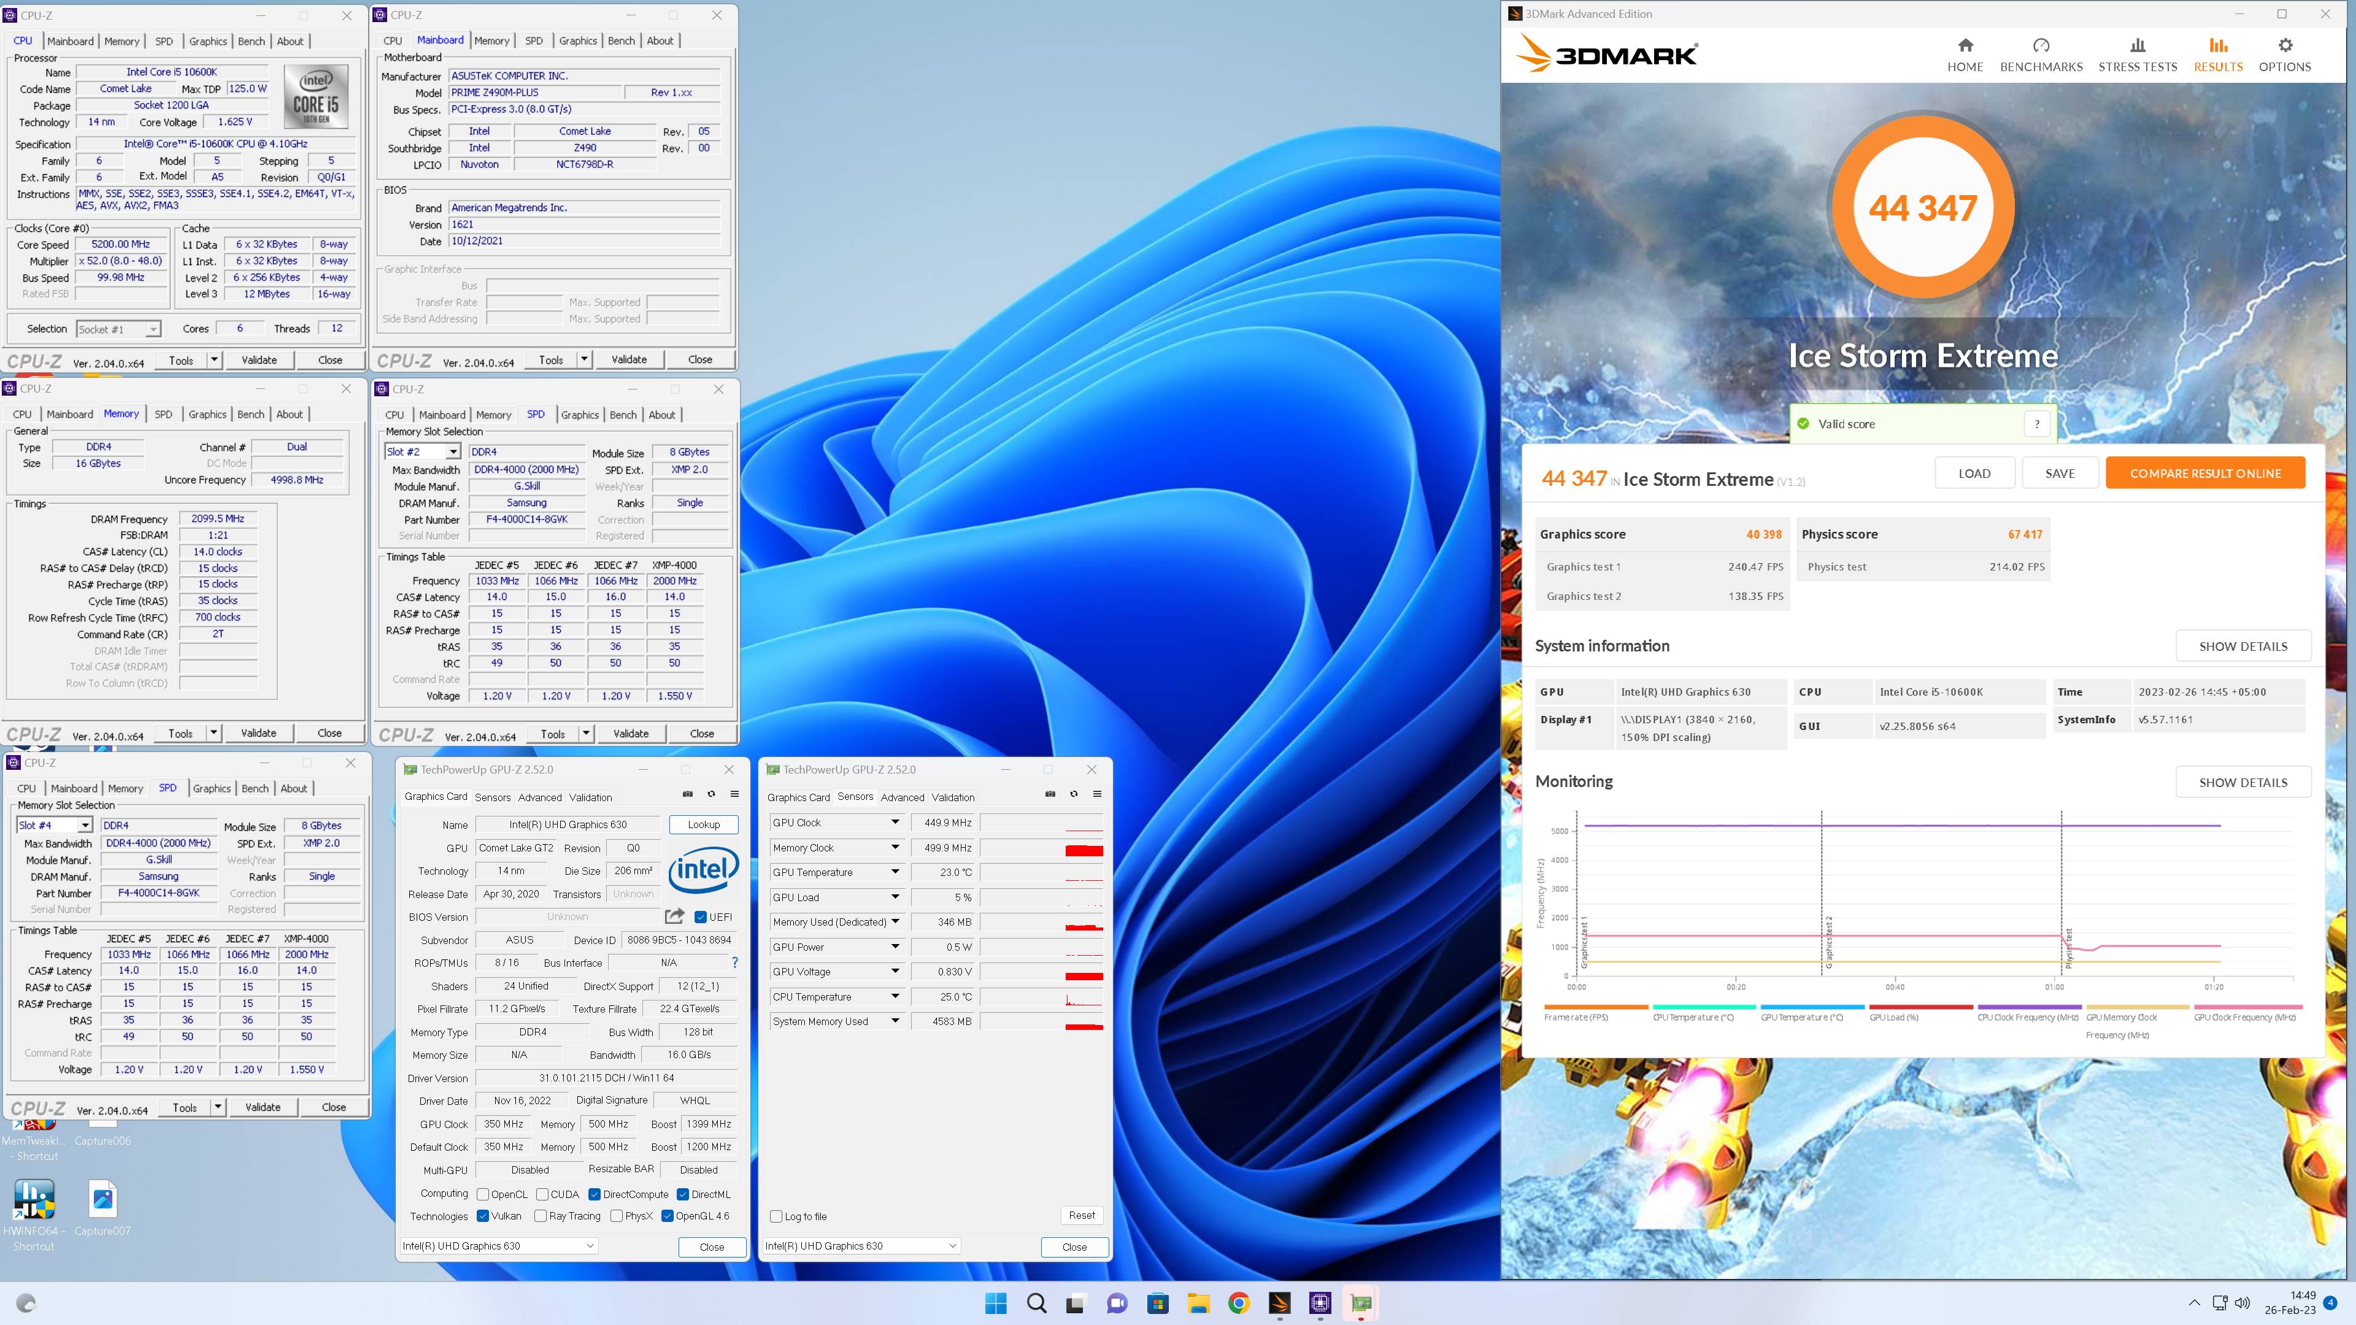Click 3DMark taskbar icon
This screenshot has width=2356, height=1325.
click(x=1279, y=1303)
